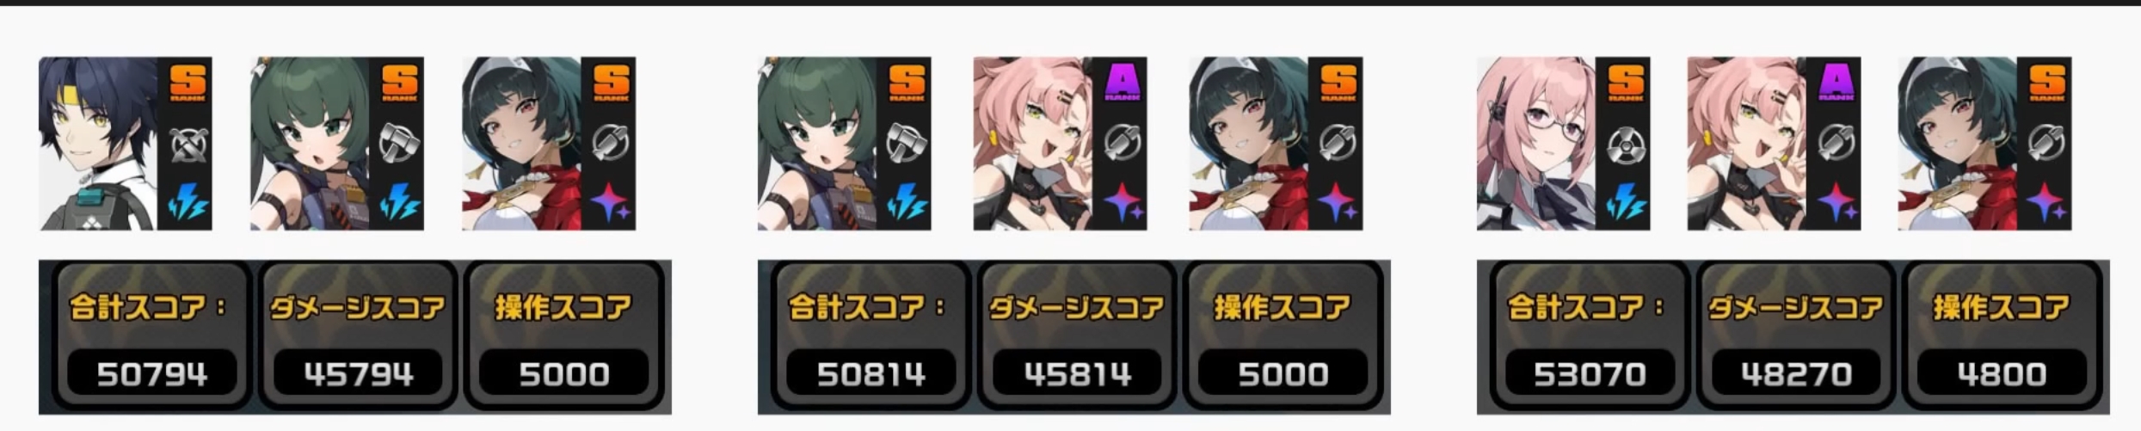Click the Anomaly specialty icon beside glasses character
The width and height of the screenshot is (2141, 431).
1624,144
